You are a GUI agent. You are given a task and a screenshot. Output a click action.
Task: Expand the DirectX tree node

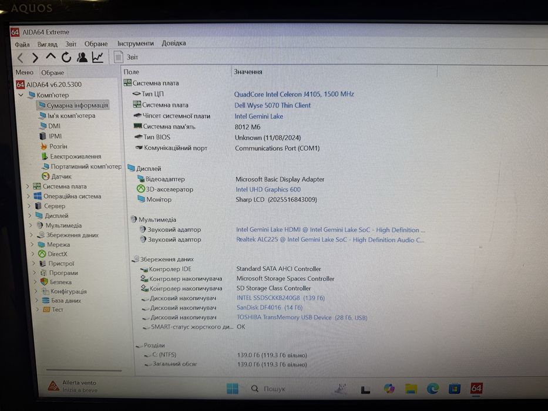coord(33,254)
